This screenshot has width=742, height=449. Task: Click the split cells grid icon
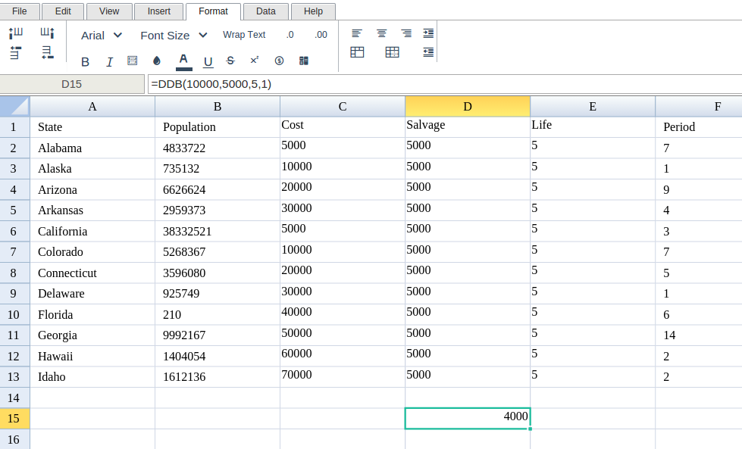[x=393, y=52]
